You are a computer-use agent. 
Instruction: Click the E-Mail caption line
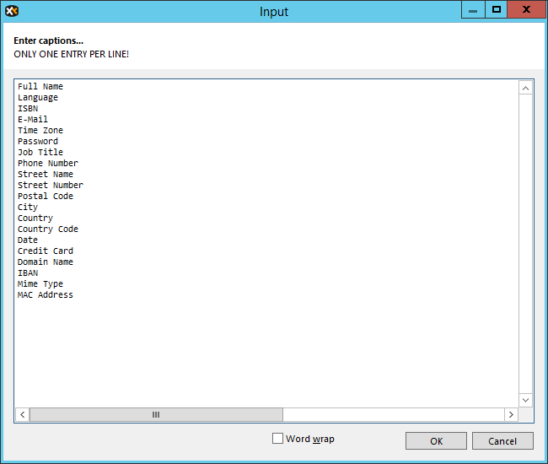point(33,119)
